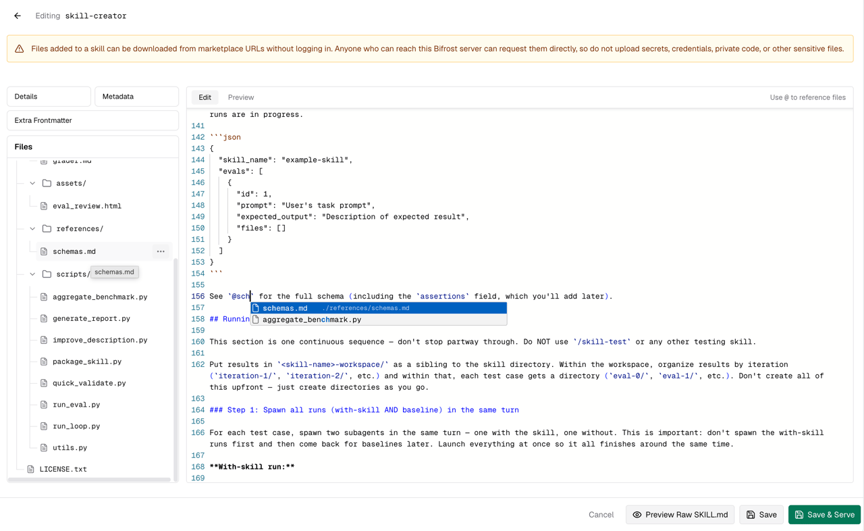Click the "### Step 1: Spawn all runs" heading
864x531 pixels.
[364, 410]
